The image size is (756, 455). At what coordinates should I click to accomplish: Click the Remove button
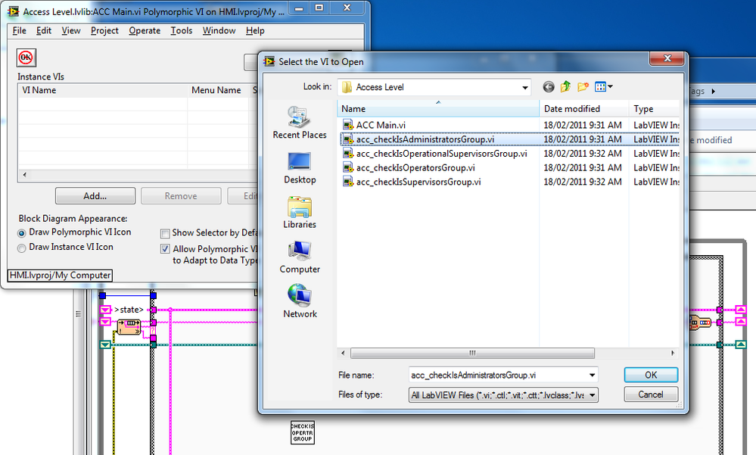181,196
